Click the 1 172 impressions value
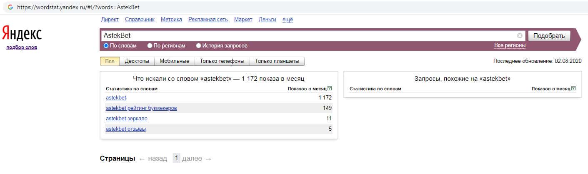Screen dimensions: 588x174 (x=325, y=98)
